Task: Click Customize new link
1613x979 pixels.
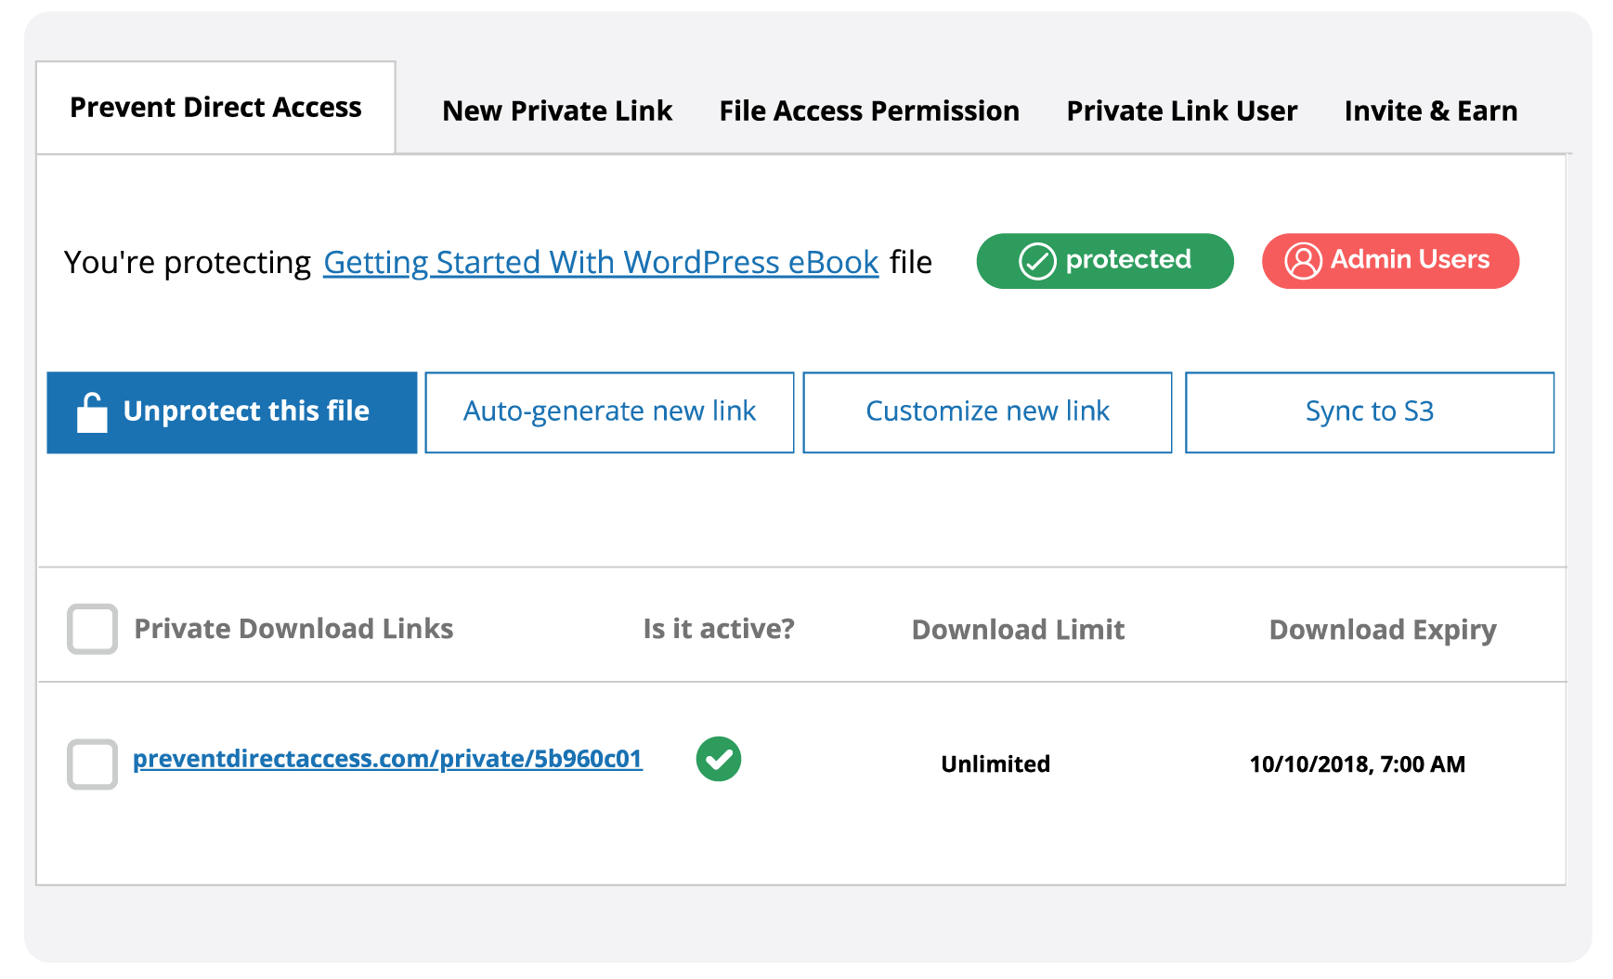Action: click(x=987, y=411)
